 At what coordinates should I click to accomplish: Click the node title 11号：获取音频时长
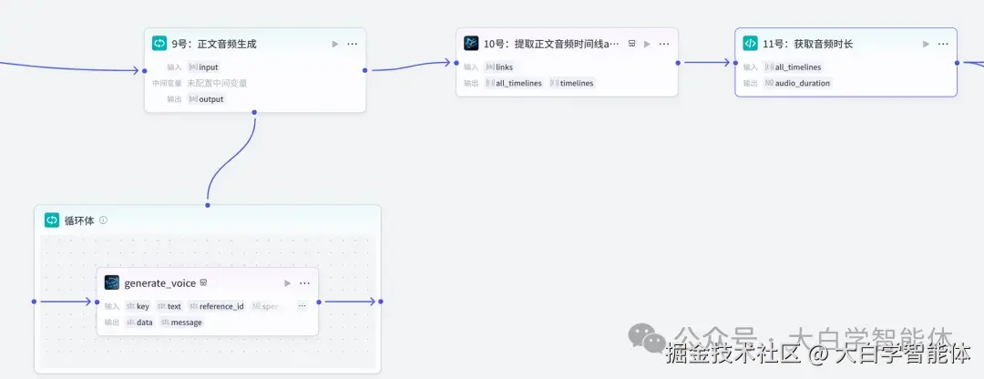[807, 44]
